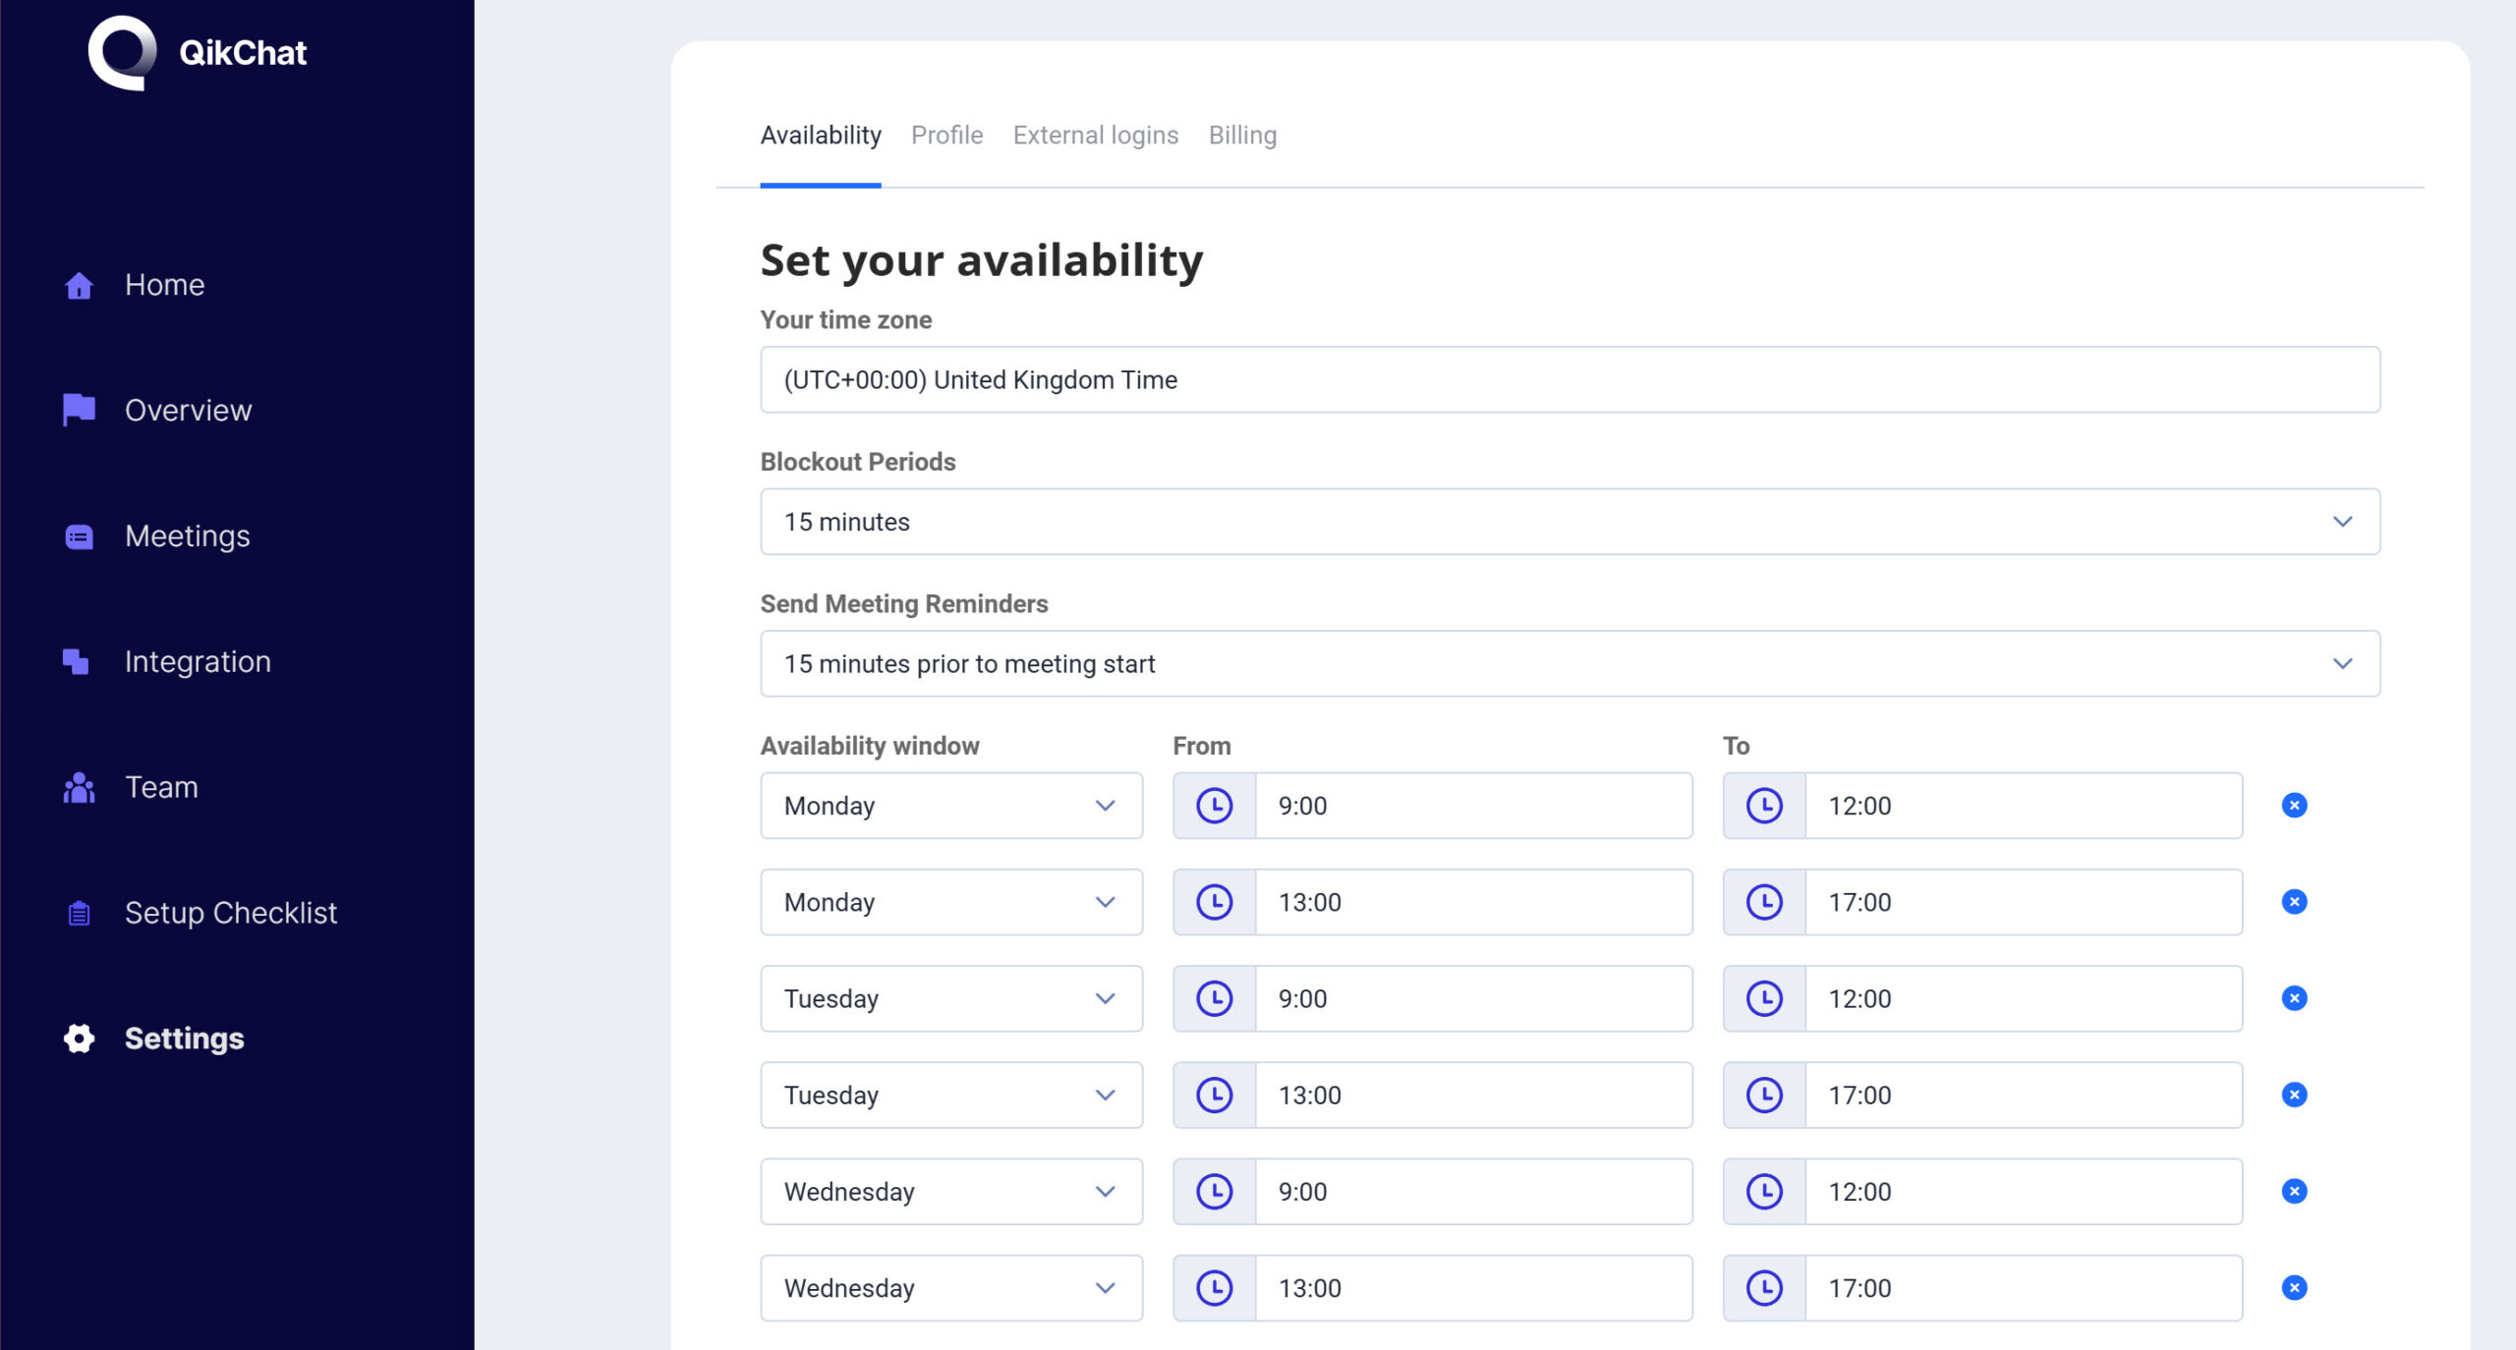Delete the Tuesday 13:00 to 17:00 window
This screenshot has height=1350, width=2516.
(x=2293, y=1095)
